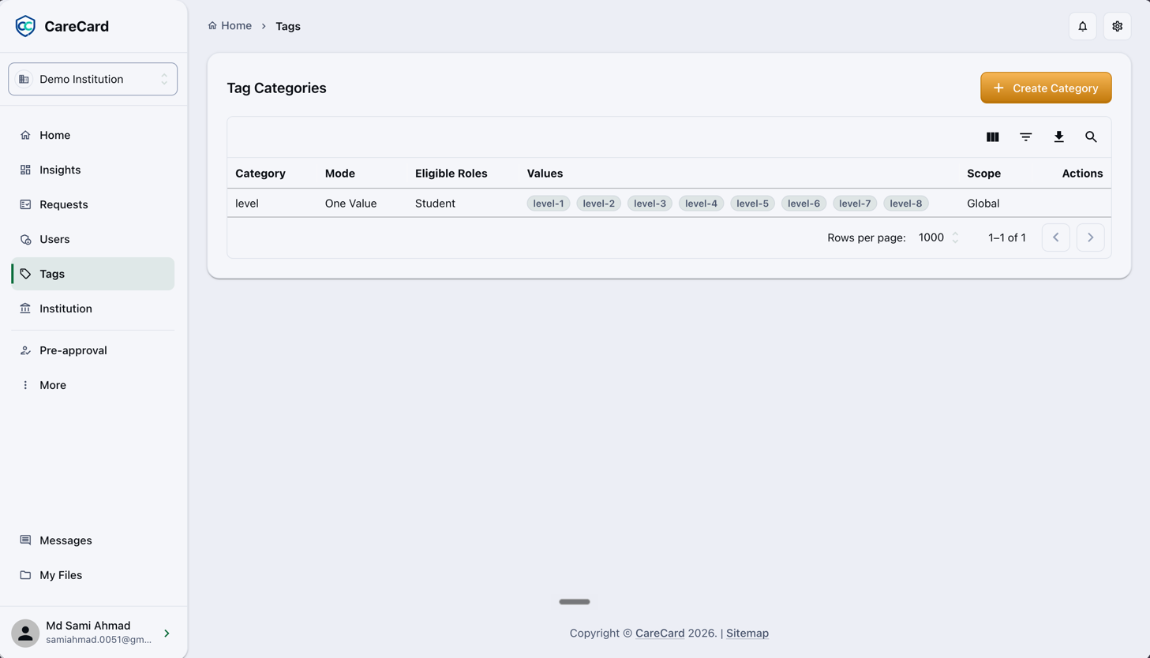Click the Eligible Roles column header
Image resolution: width=1150 pixels, height=658 pixels.
pyautogui.click(x=451, y=174)
